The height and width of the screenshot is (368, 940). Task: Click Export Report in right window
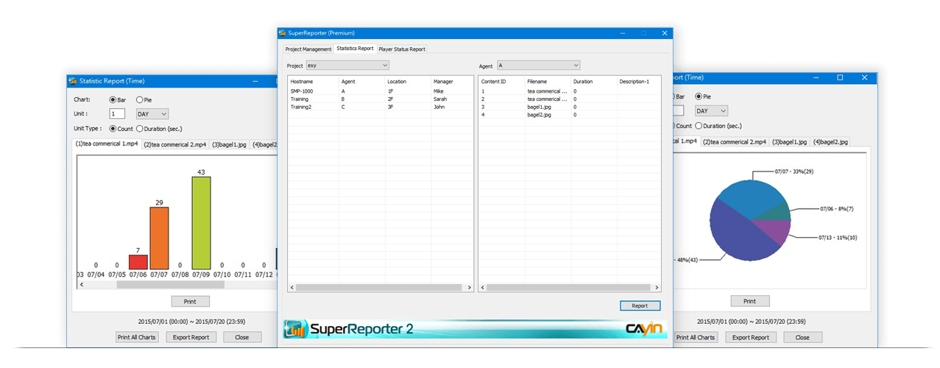751,337
